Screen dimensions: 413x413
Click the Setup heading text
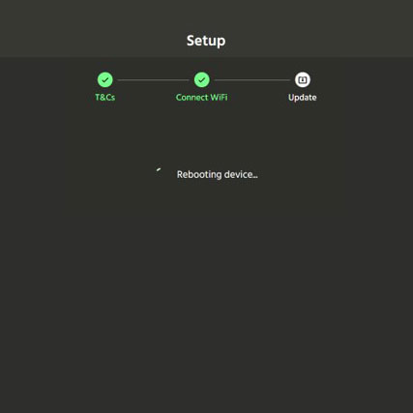click(206, 41)
